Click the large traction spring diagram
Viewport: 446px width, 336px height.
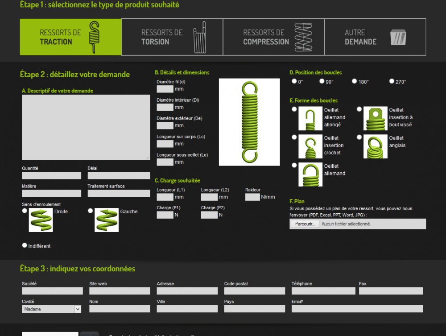tap(249, 122)
